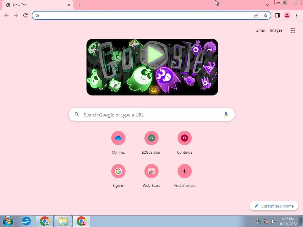This screenshot has width=303, height=227.
Task: Restore down the Chrome window
Action: pos(285,3)
